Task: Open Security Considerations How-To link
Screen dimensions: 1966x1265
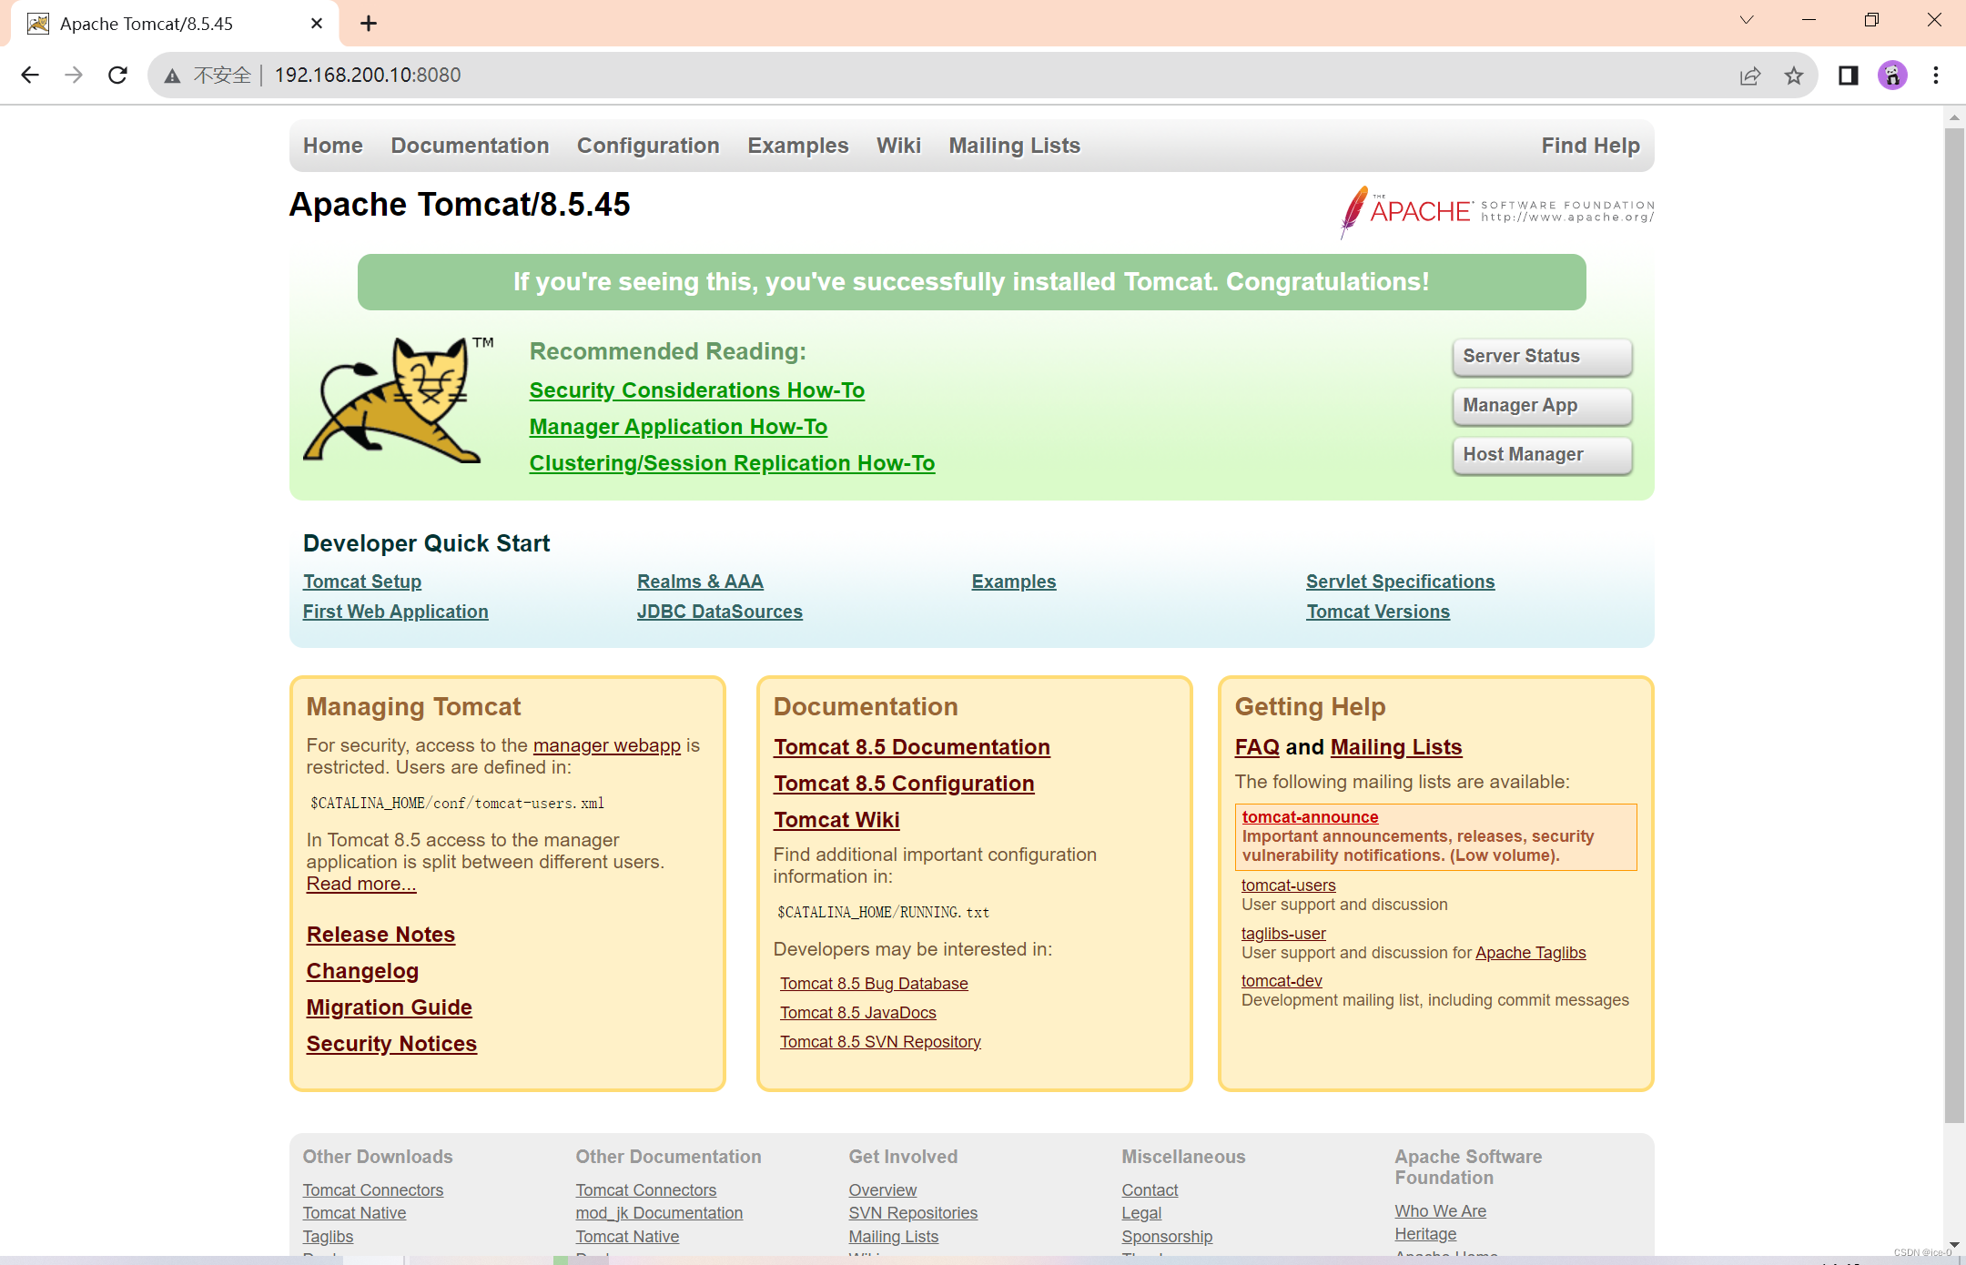Action: point(696,390)
